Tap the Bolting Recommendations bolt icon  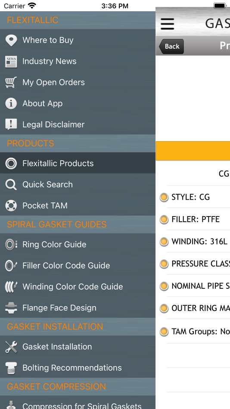[x=11, y=368]
